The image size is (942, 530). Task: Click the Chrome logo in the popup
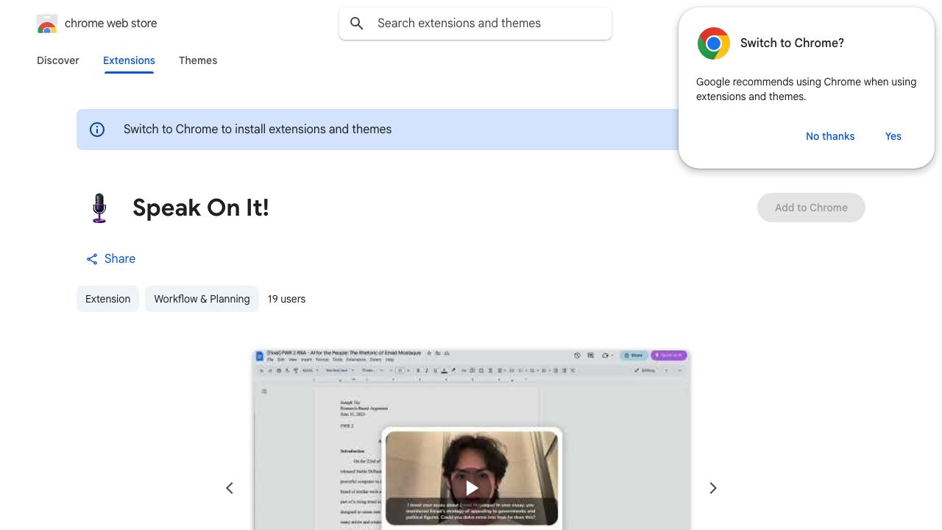point(714,43)
